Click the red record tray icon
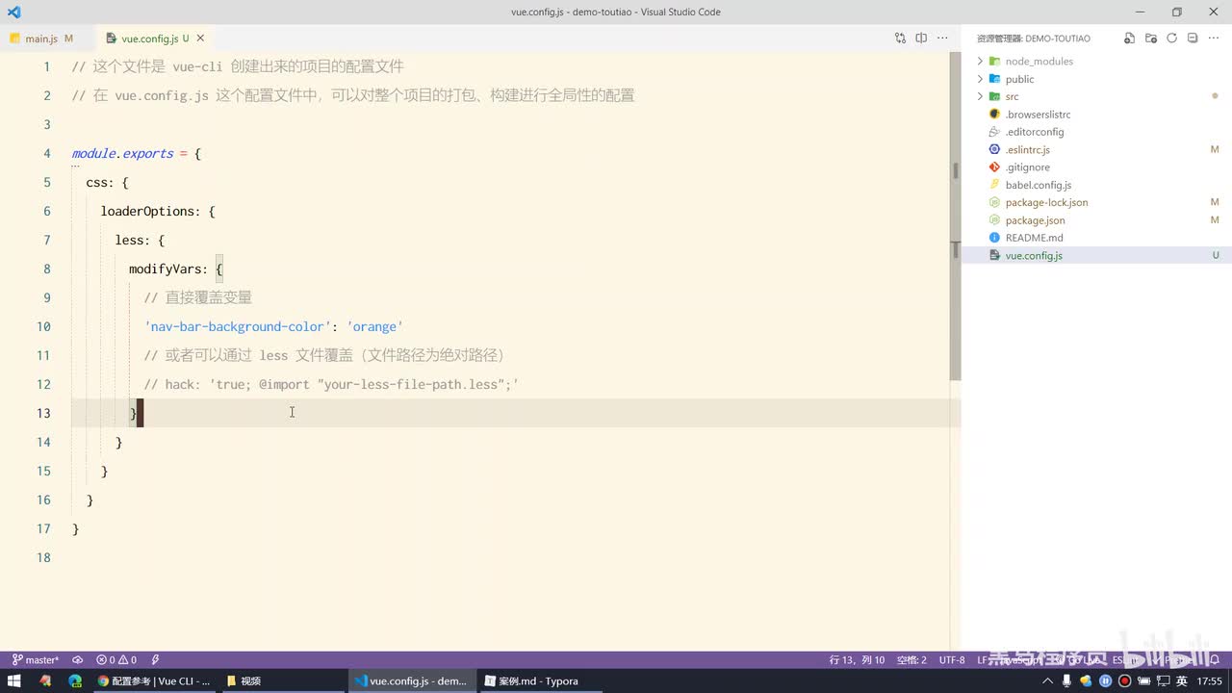Image resolution: width=1232 pixels, height=693 pixels. tap(1124, 680)
